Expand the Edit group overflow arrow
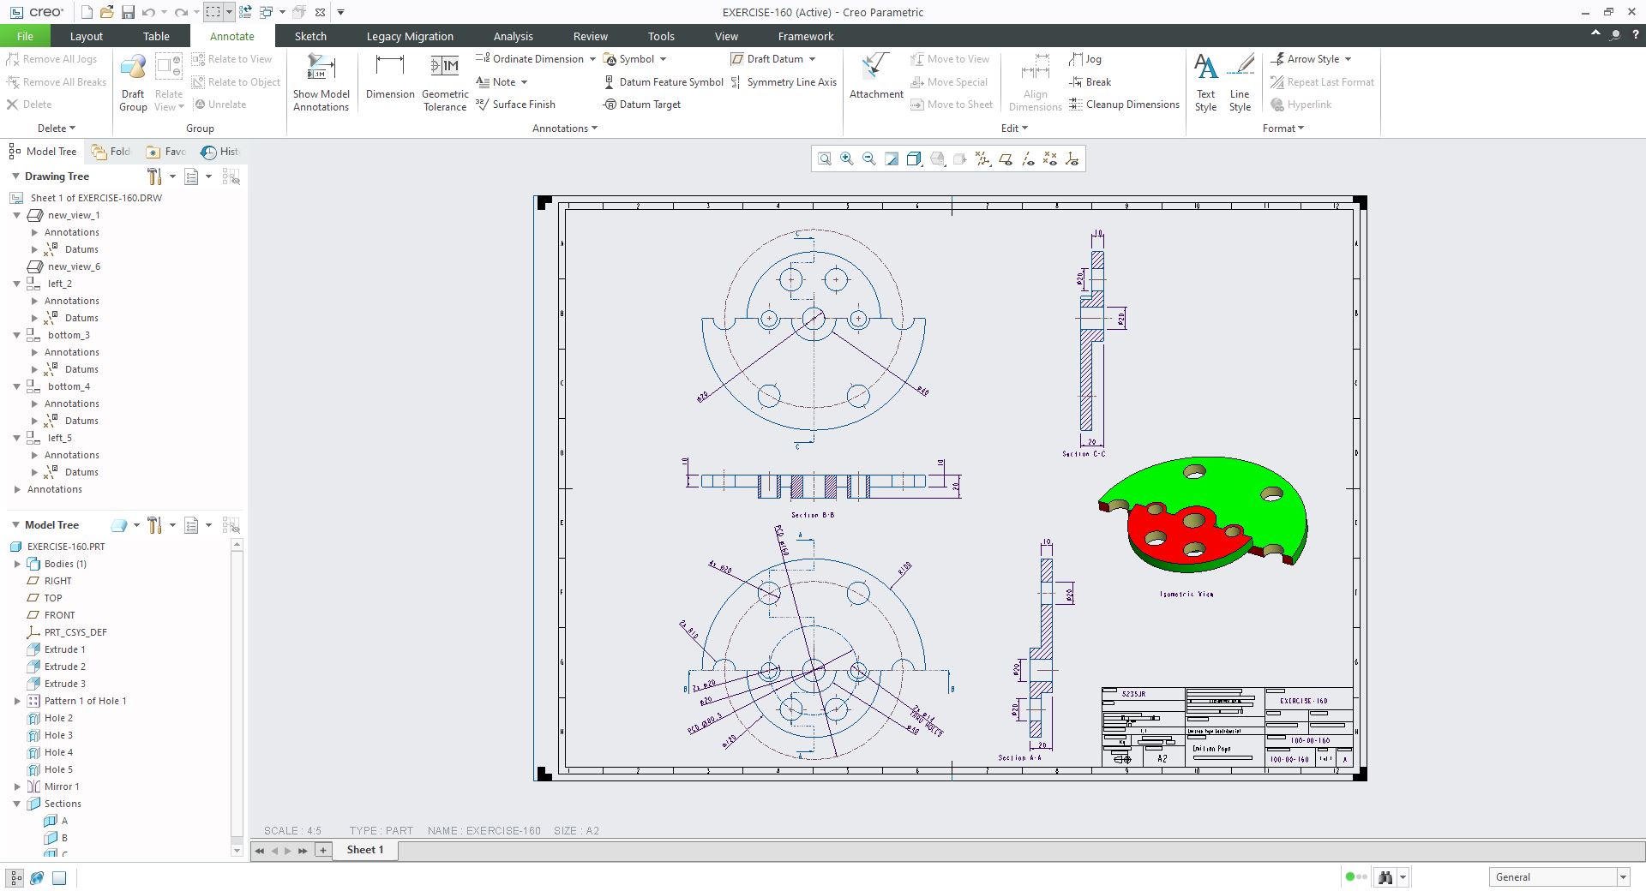The height and width of the screenshot is (891, 1646). pyautogui.click(x=1024, y=129)
